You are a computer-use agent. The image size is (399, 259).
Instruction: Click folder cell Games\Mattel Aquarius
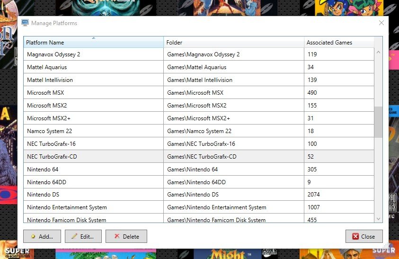click(x=234, y=67)
